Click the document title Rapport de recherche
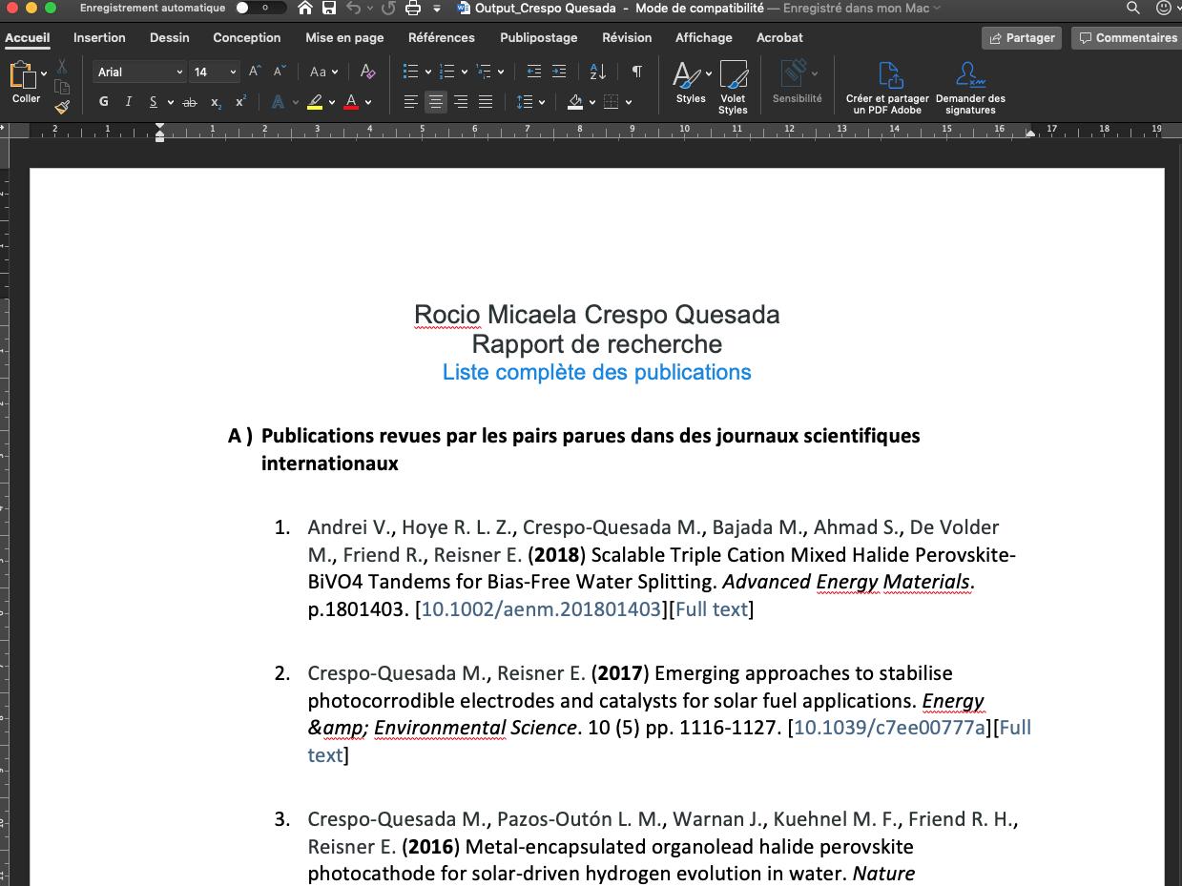This screenshot has width=1182, height=886. pyautogui.click(x=596, y=344)
